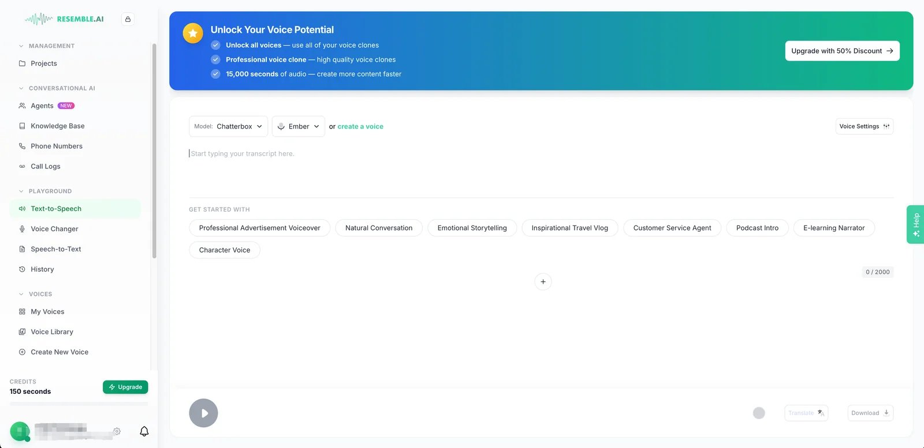Viewport: 924px width, 448px height.
Task: Open notifications bell icon
Action: coord(144,431)
